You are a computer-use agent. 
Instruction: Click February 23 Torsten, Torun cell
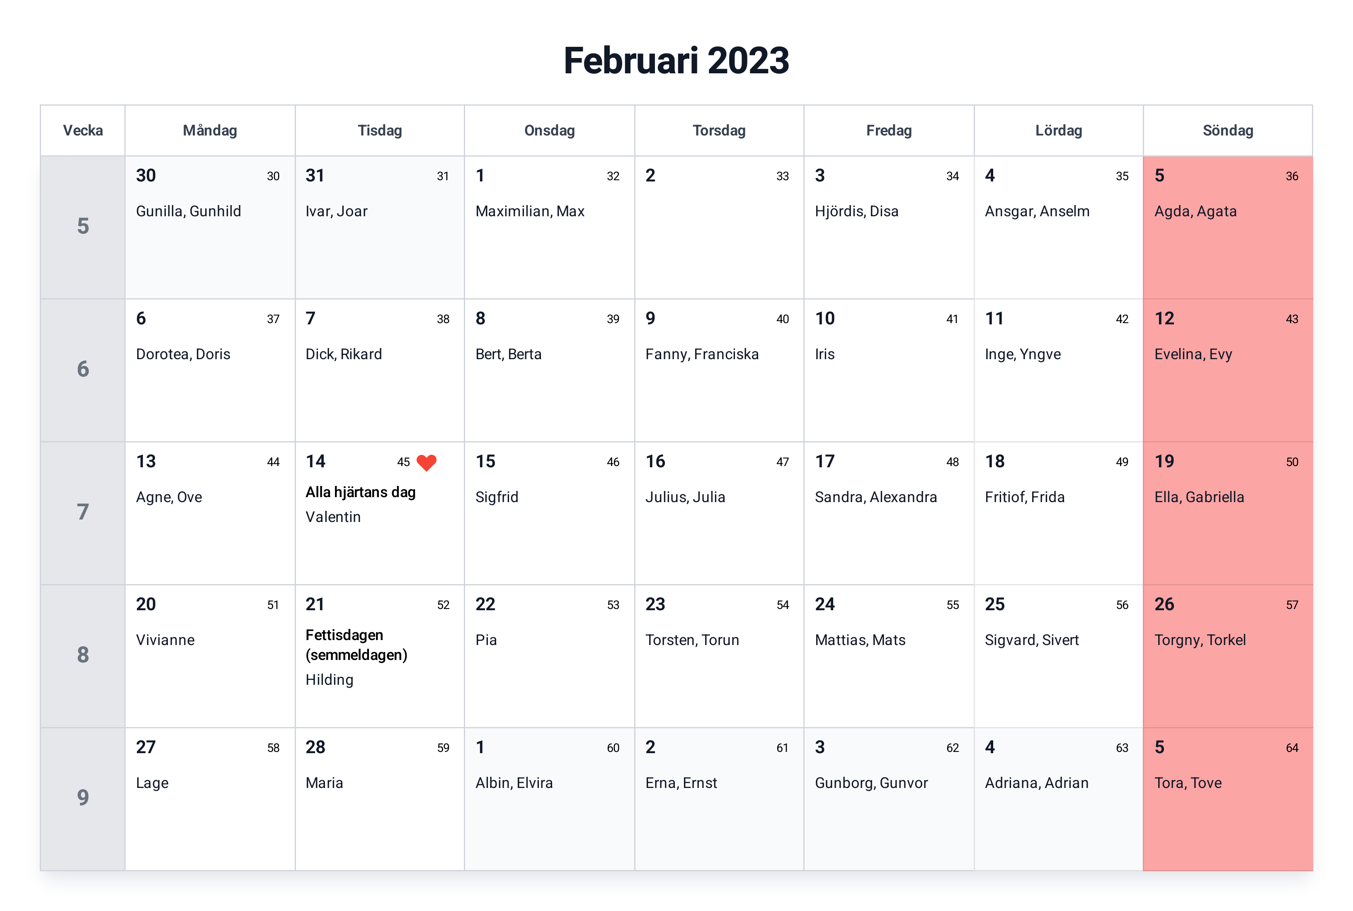coord(719,656)
